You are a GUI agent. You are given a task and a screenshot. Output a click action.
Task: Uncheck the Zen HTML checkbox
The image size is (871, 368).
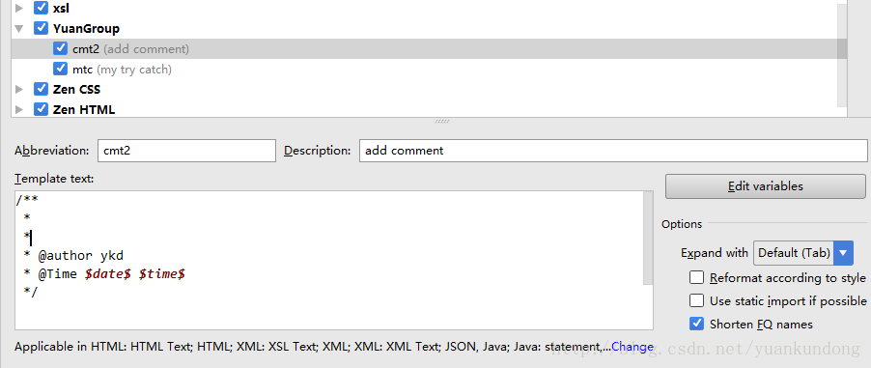[x=41, y=109]
